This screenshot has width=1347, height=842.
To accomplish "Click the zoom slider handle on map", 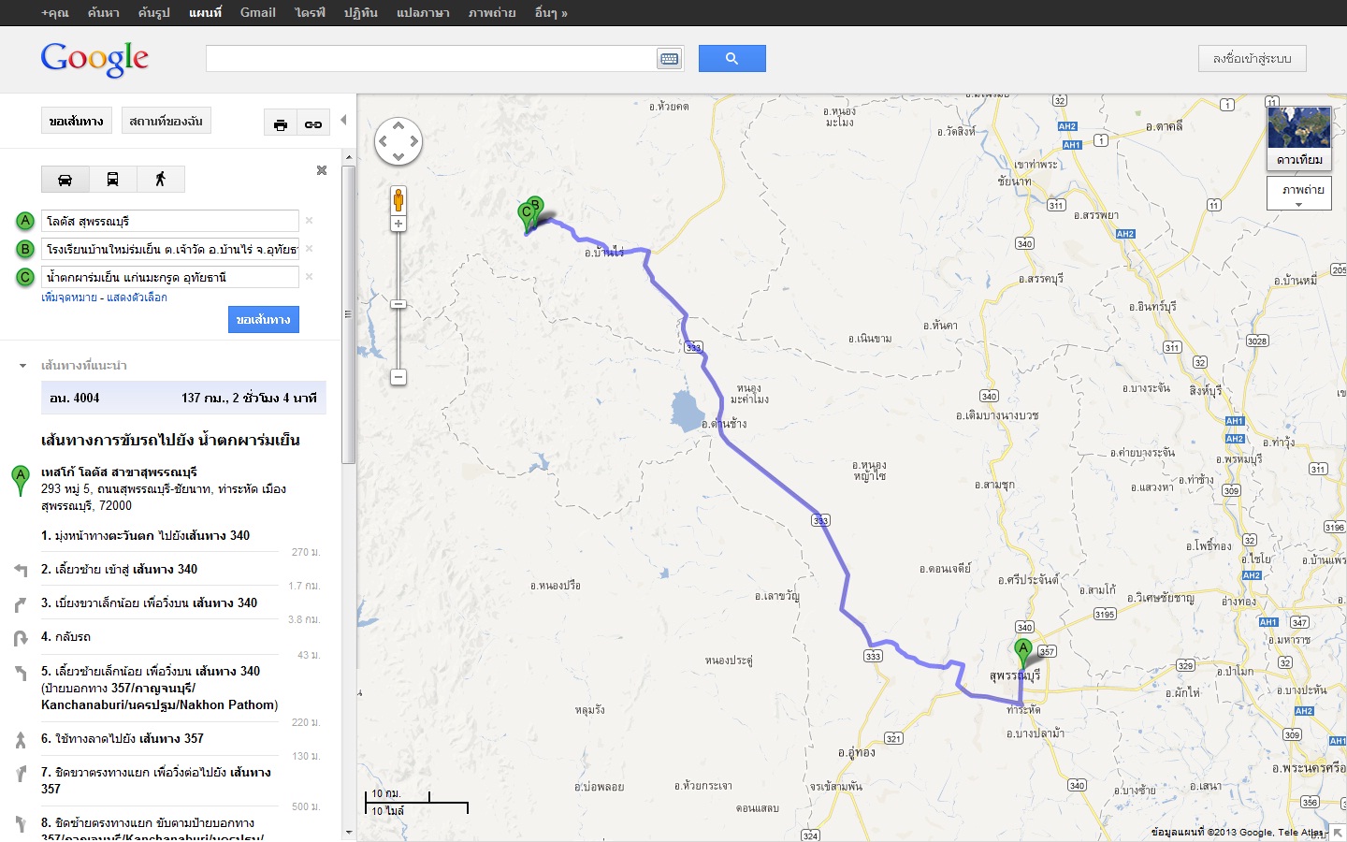I will (398, 304).
